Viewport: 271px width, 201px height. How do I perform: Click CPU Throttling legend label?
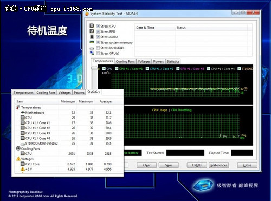(x=181, y=110)
